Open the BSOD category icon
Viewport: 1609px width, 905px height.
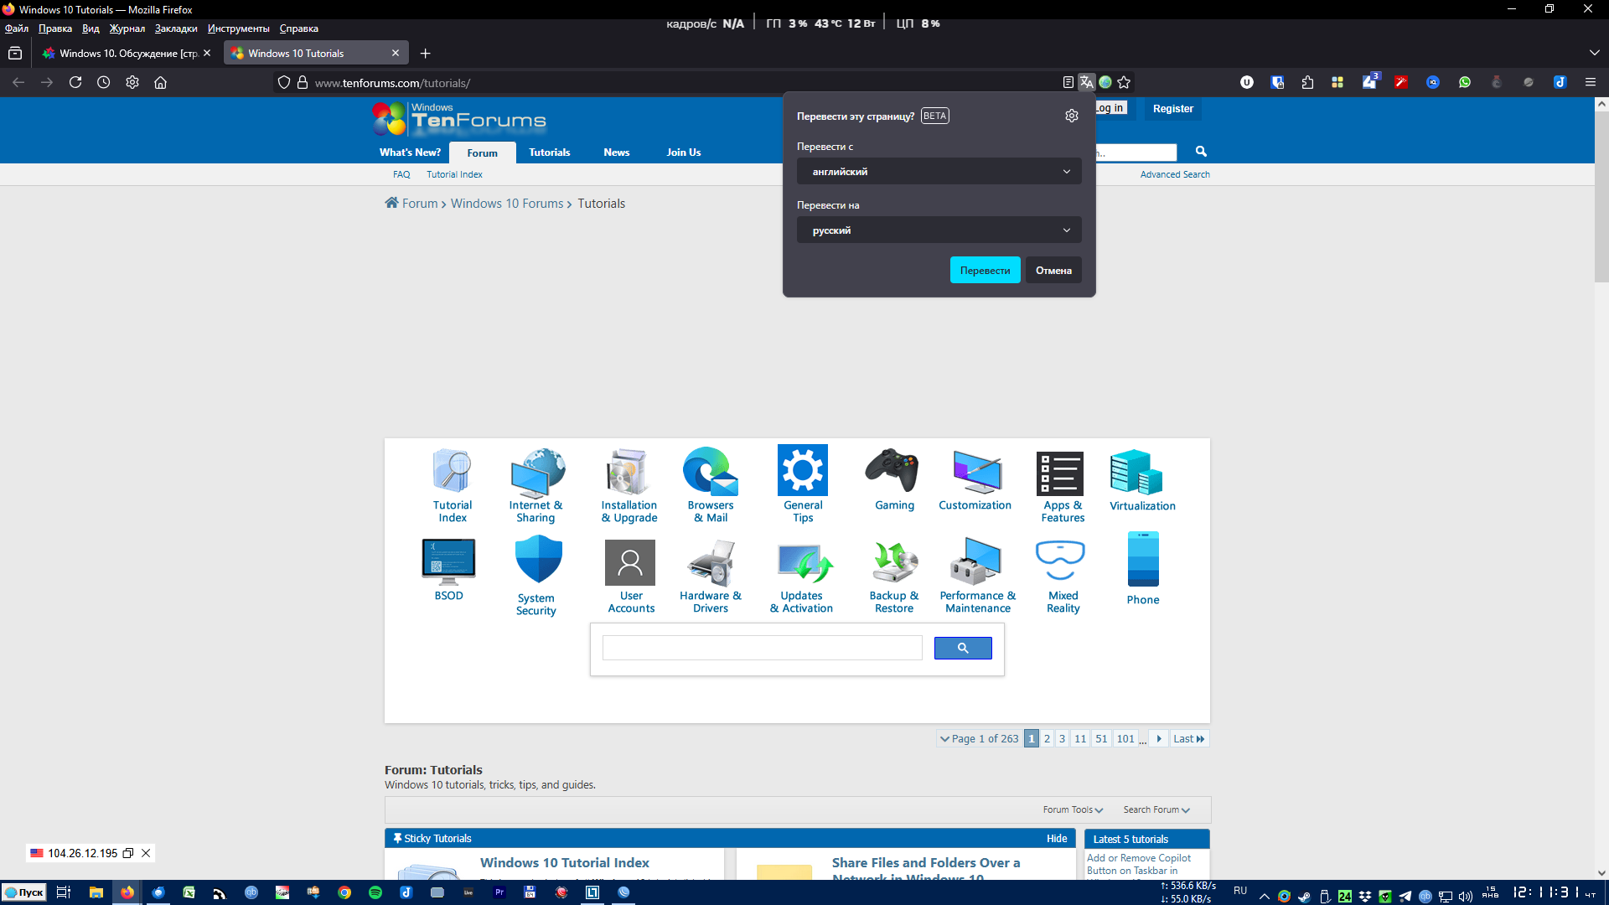click(448, 561)
